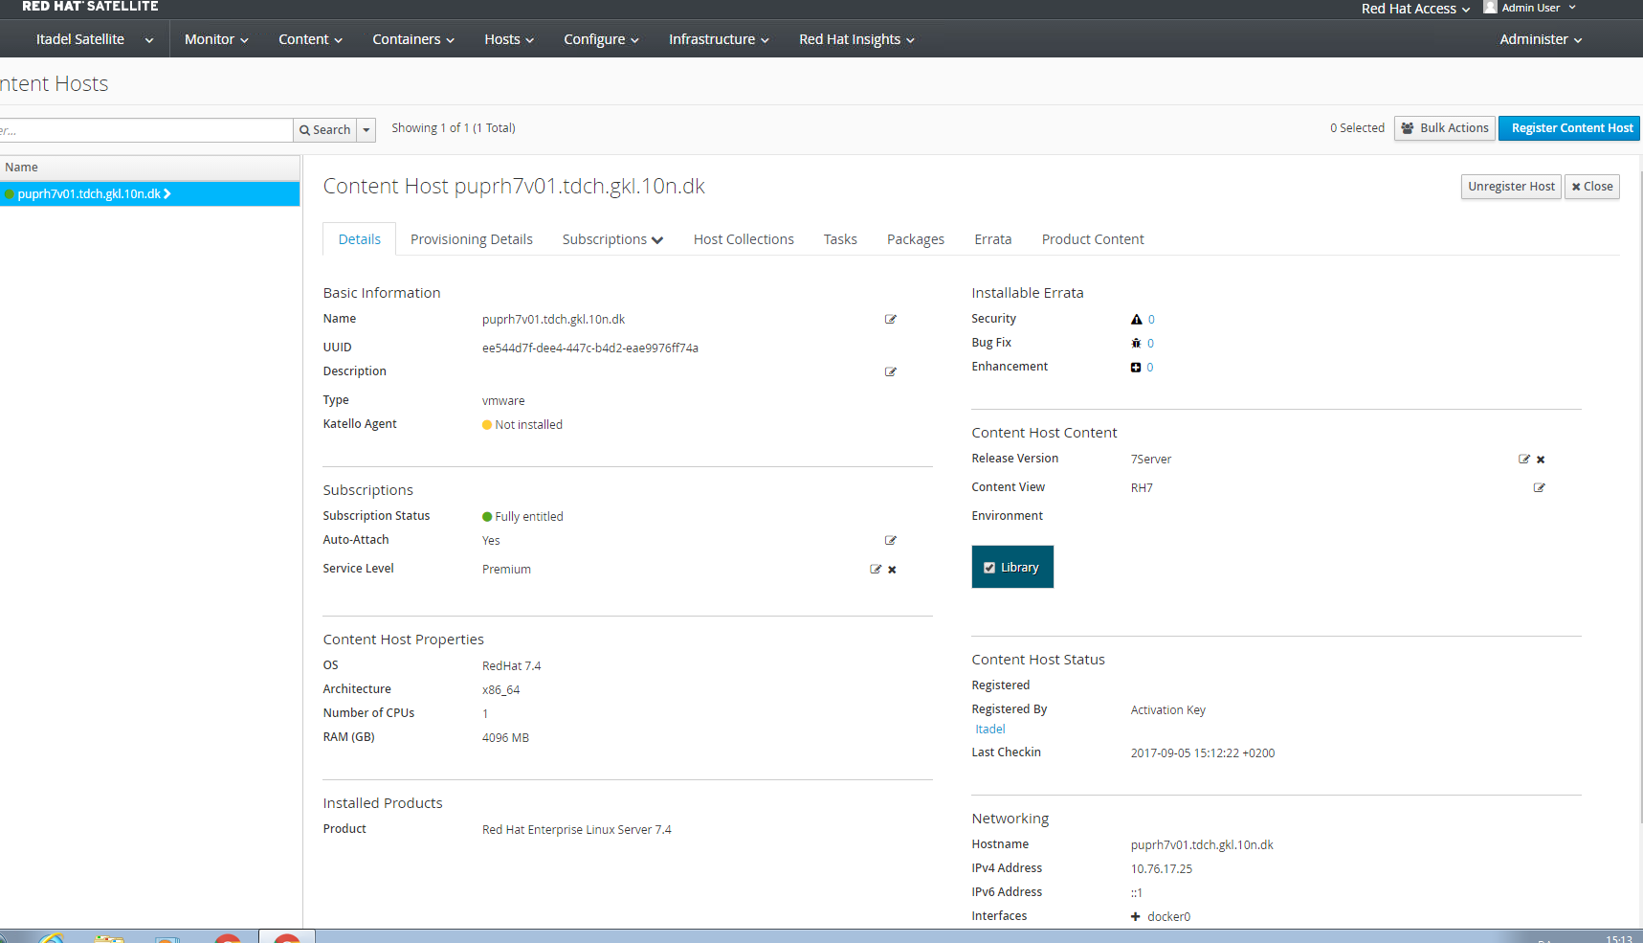Click the Premium service level value
The width and height of the screenshot is (1643, 943).
[506, 570]
